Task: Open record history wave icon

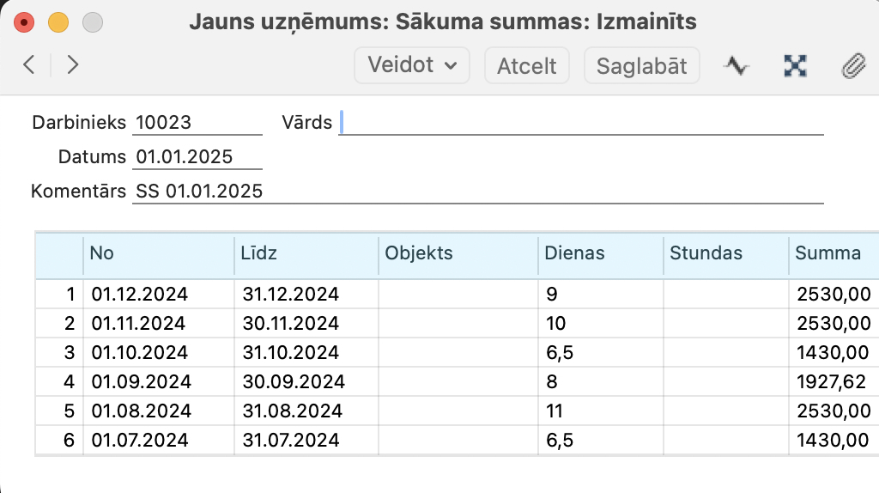Action: (736, 65)
